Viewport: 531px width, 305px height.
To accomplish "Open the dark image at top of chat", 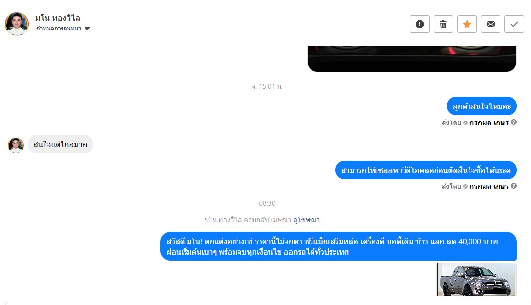I will point(412,59).
